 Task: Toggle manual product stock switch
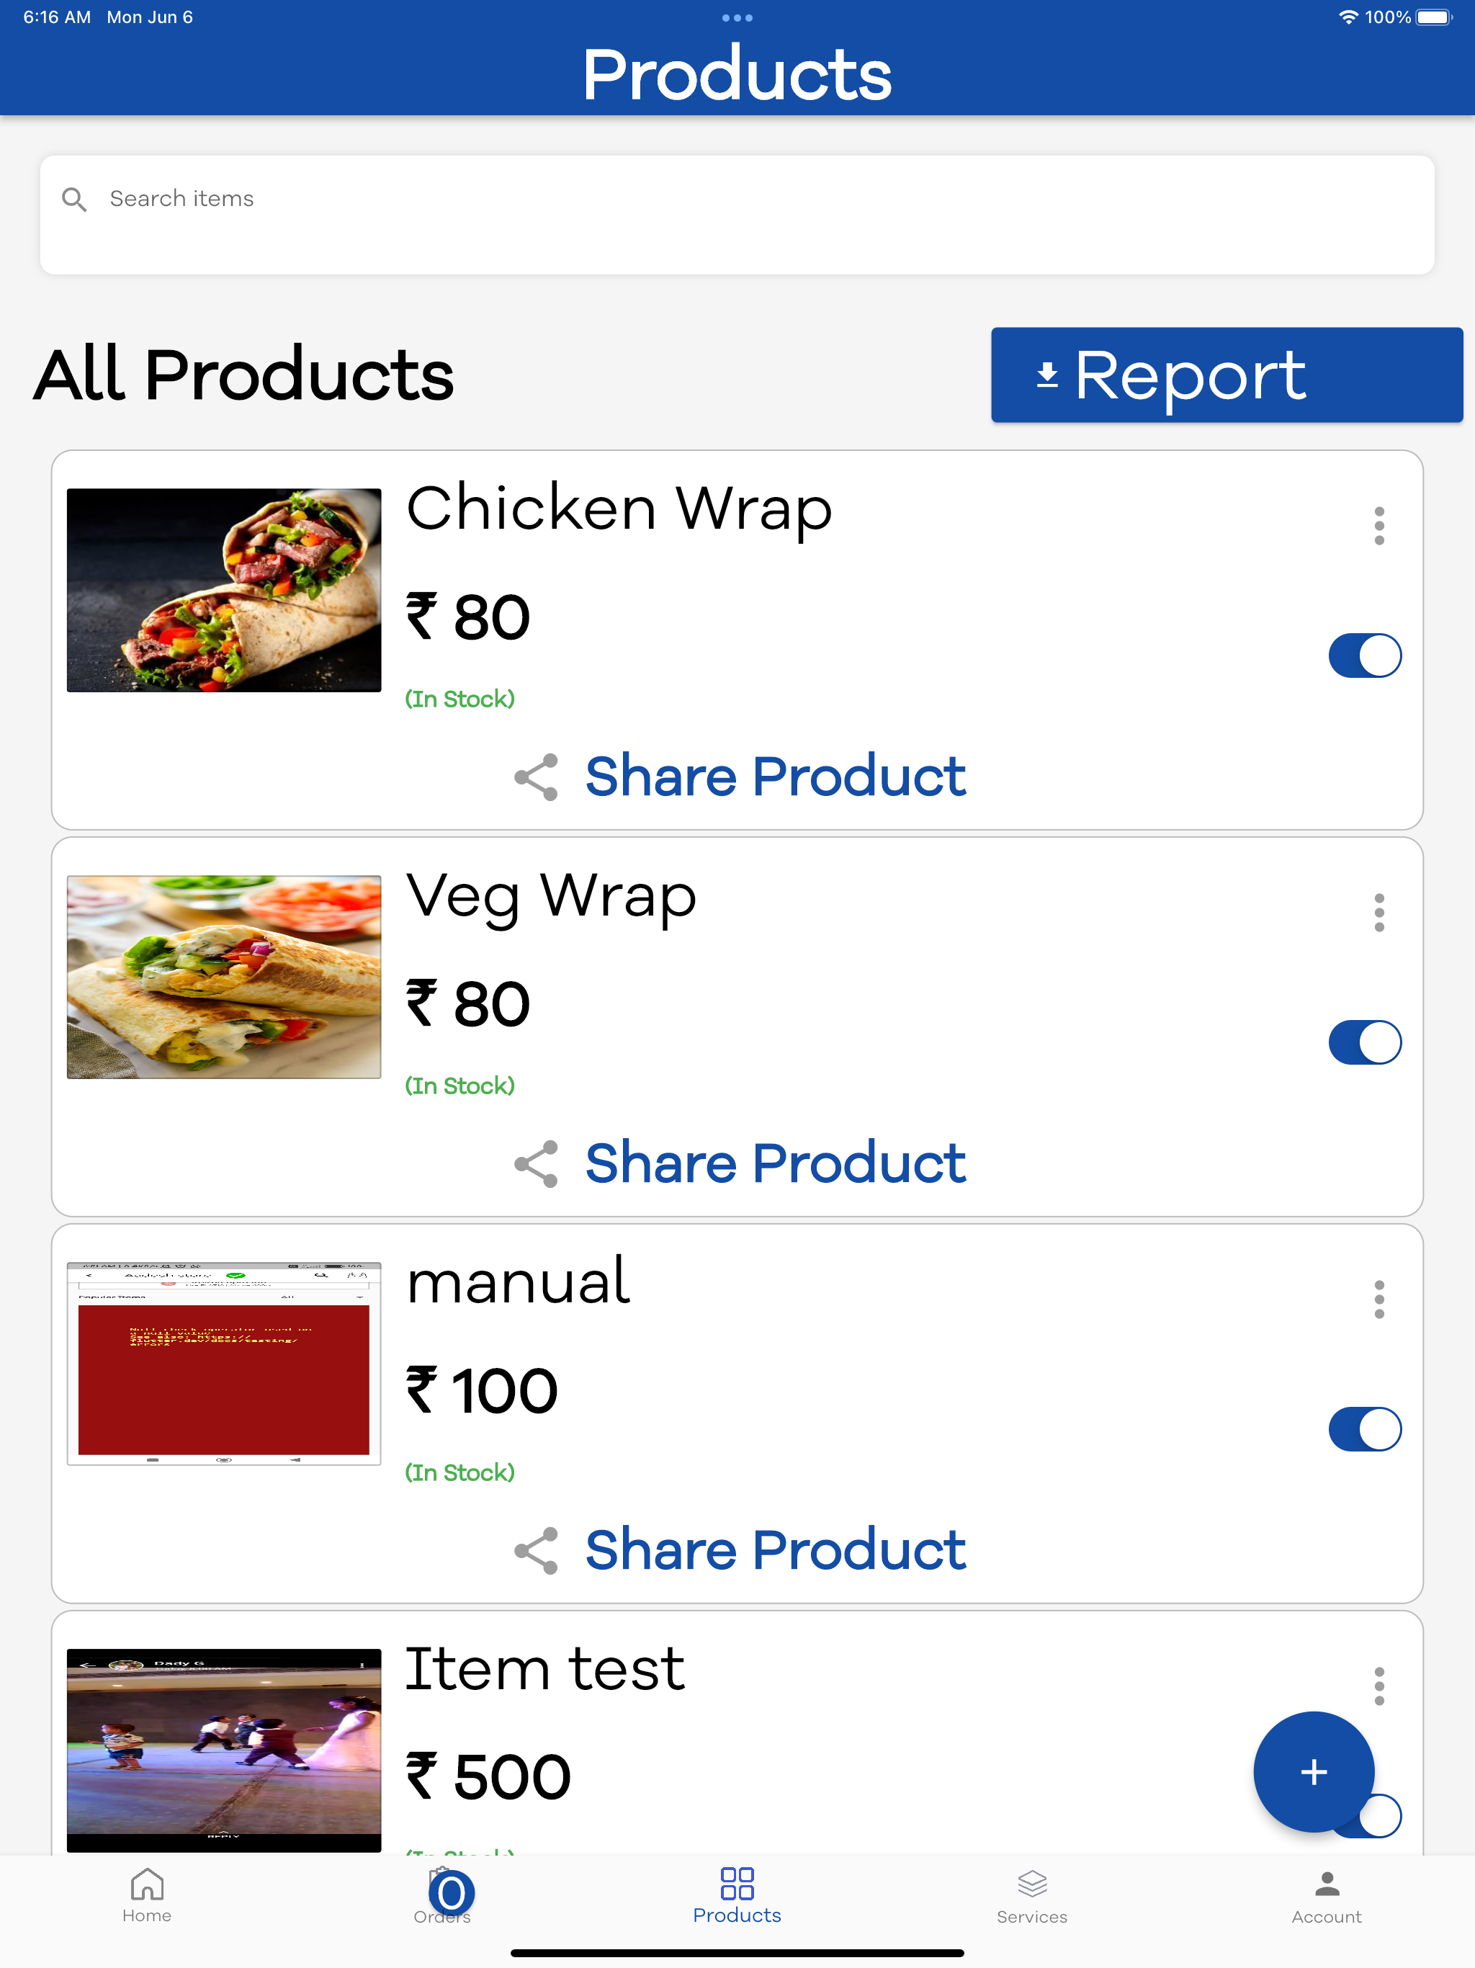click(x=1365, y=1430)
